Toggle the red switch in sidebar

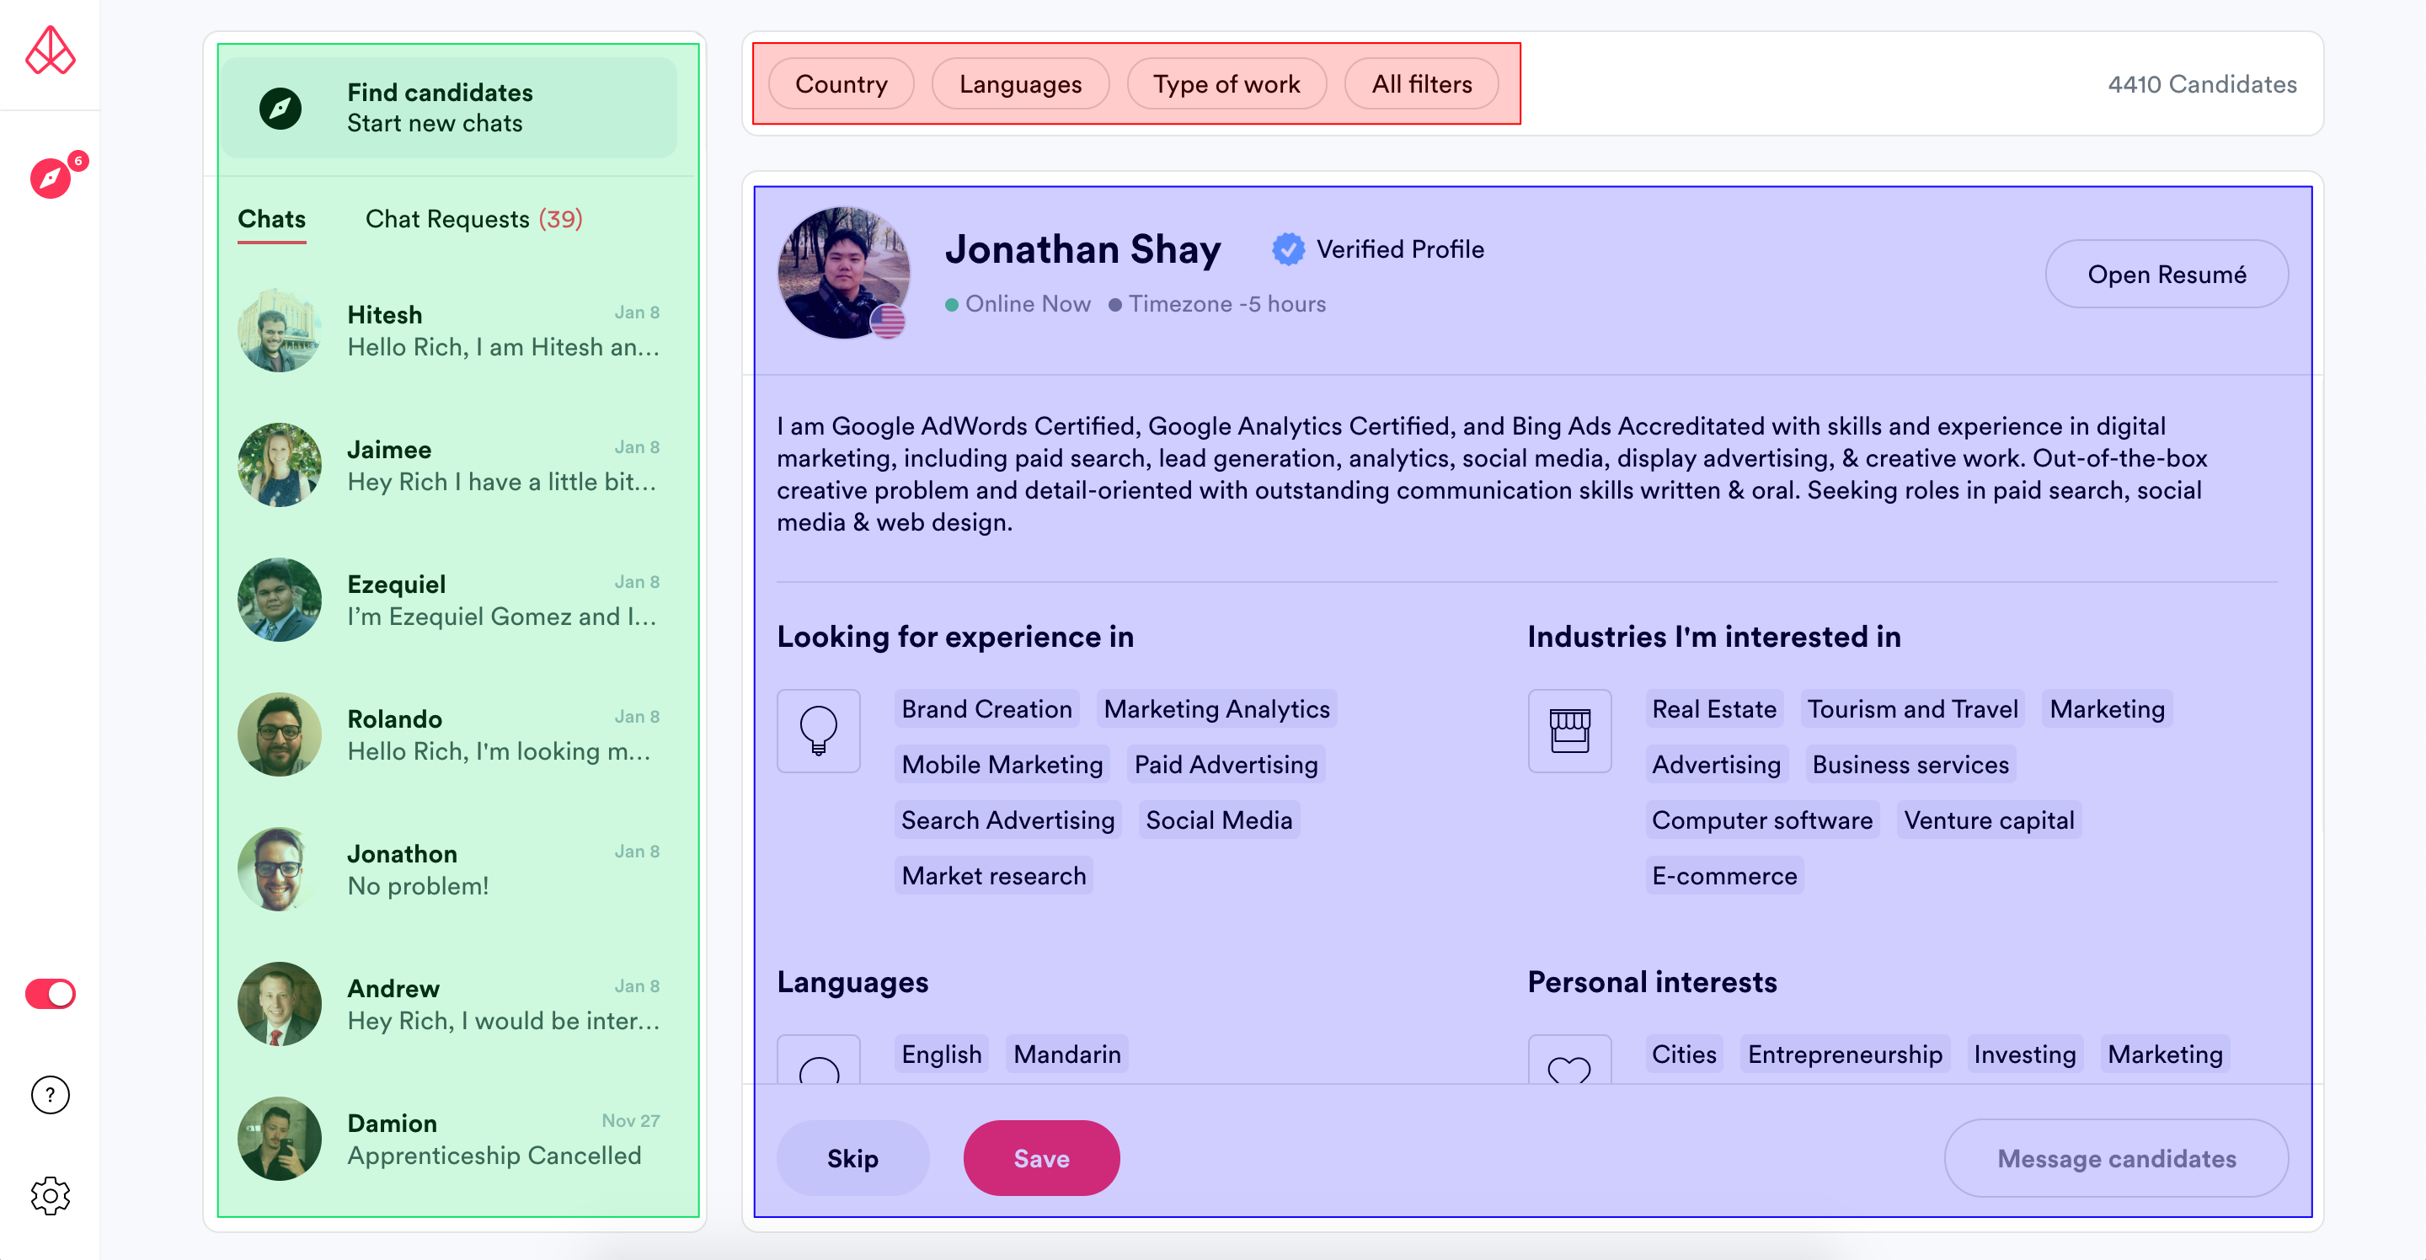click(x=50, y=994)
